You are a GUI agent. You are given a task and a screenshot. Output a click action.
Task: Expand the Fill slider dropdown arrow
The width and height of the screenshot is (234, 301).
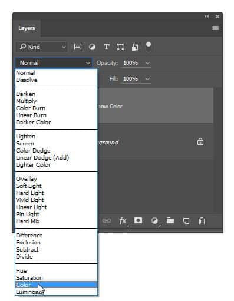147,79
